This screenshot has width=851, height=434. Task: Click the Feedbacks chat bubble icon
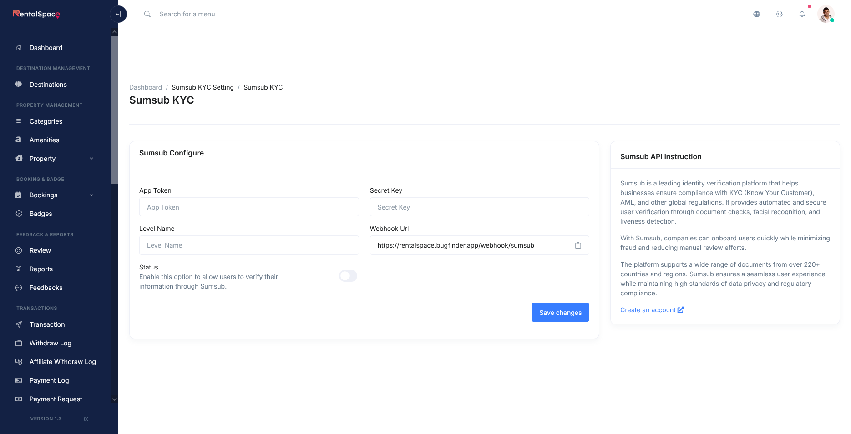19,288
